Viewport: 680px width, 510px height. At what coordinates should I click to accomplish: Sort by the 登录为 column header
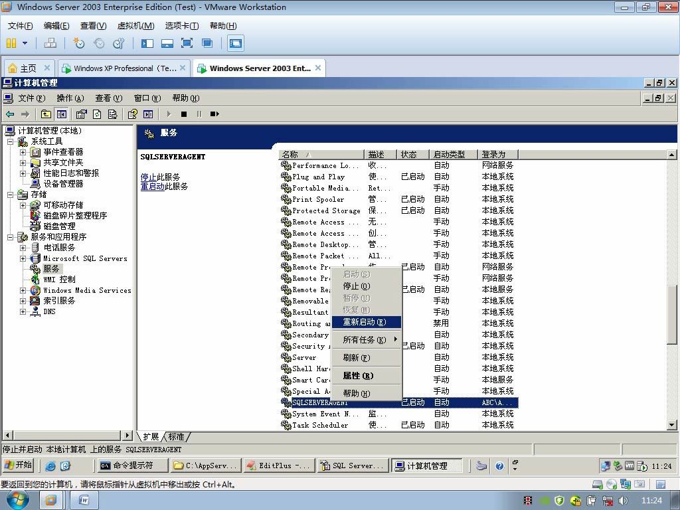coord(498,154)
